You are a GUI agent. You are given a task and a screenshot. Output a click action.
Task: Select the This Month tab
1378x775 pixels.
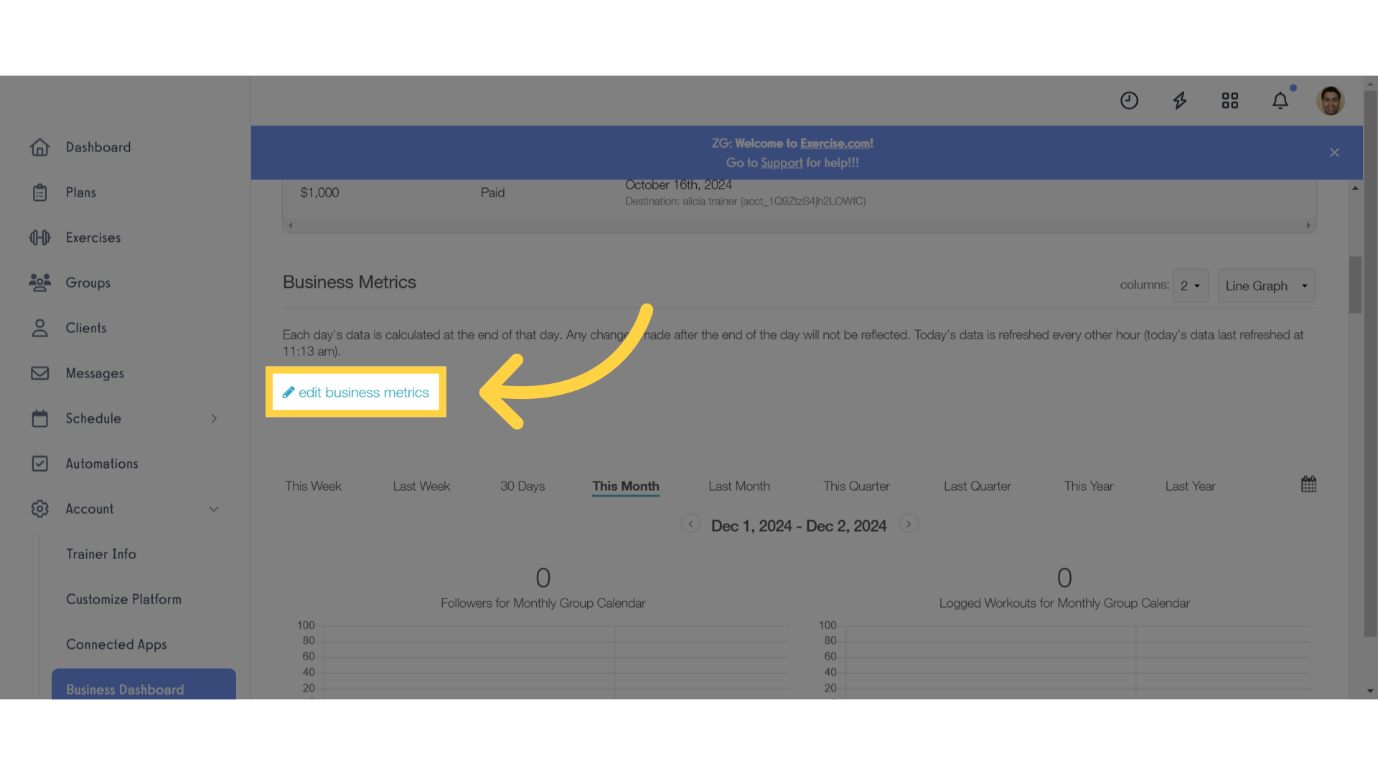click(626, 485)
